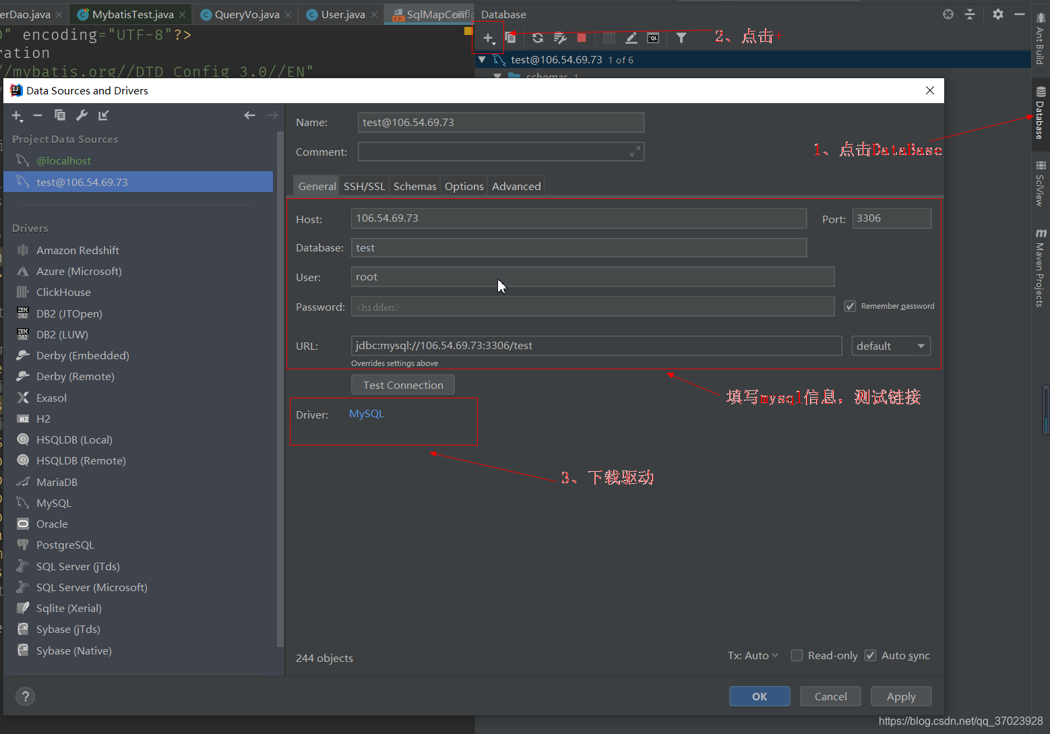Click the Apply button
Viewport: 1050px width, 734px height.
point(901,696)
